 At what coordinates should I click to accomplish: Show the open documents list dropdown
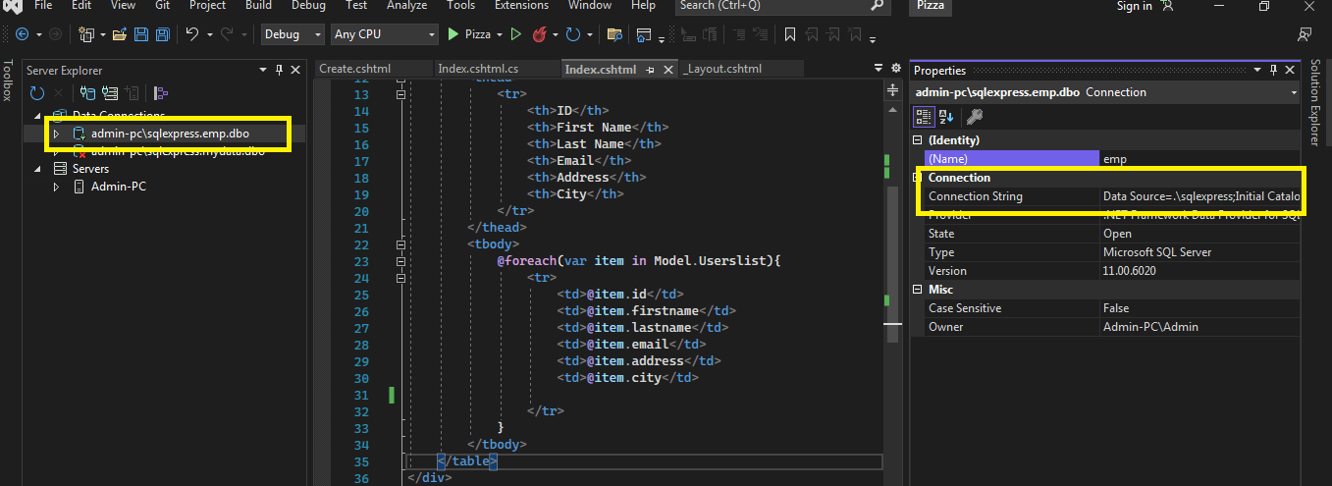tap(879, 69)
